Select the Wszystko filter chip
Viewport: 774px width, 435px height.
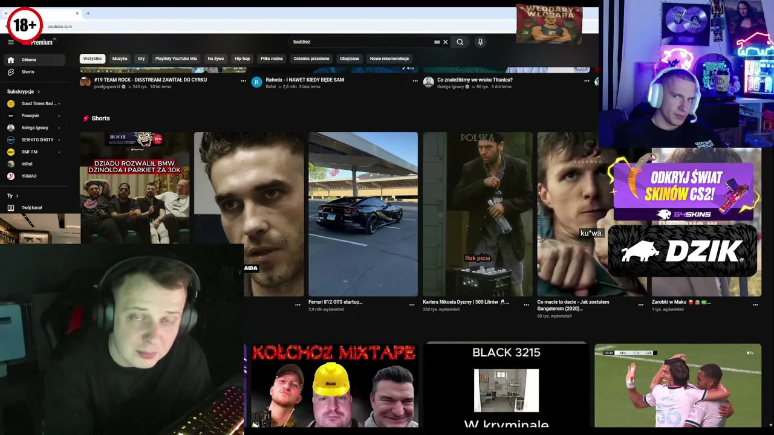pyautogui.click(x=93, y=59)
